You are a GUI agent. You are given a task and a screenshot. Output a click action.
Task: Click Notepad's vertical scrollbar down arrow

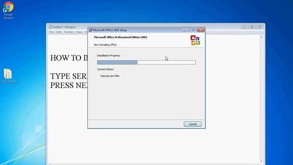pyautogui.click(x=261, y=161)
